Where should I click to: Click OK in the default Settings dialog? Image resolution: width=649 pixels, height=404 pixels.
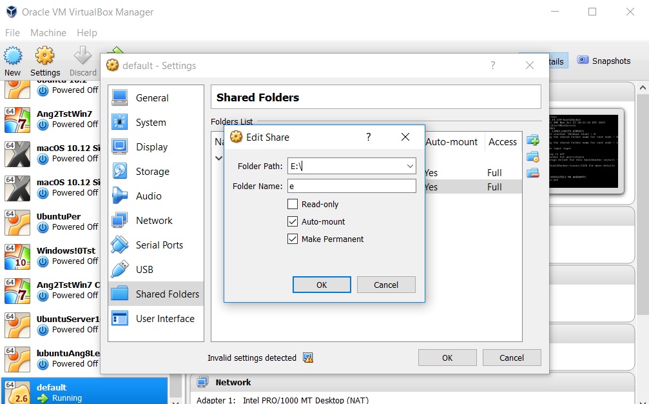pyautogui.click(x=447, y=358)
